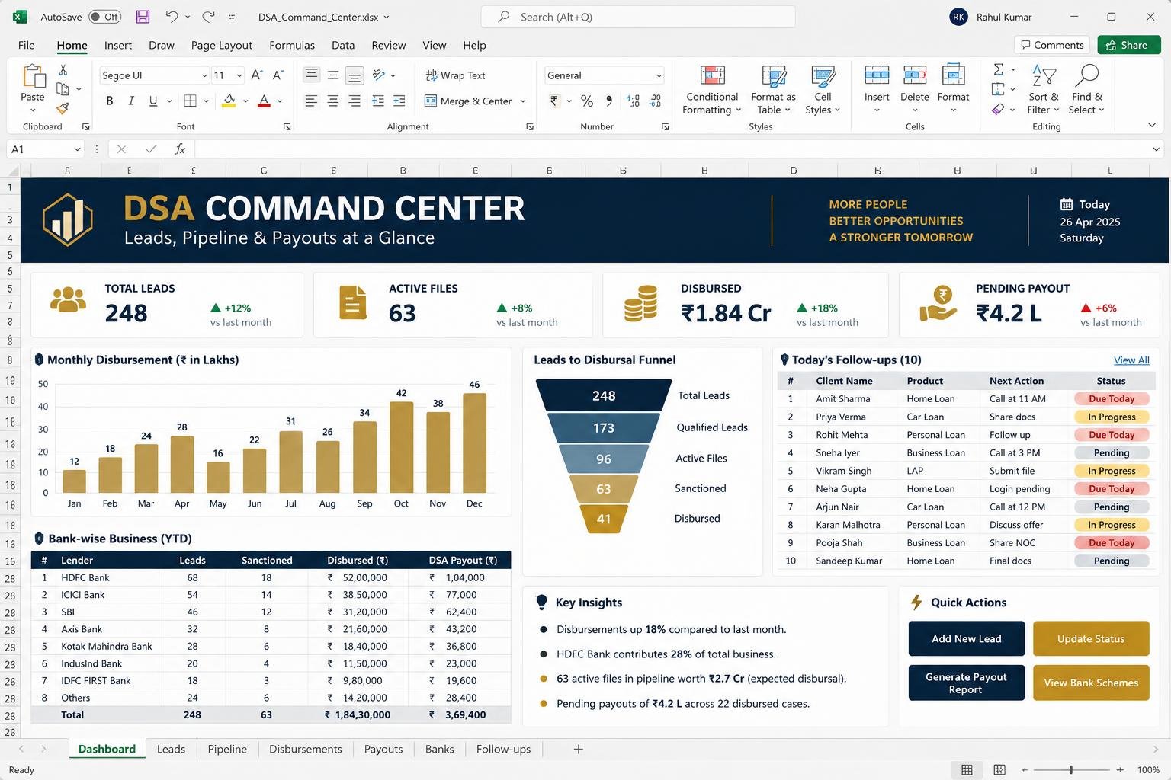Toggle underline formatting
Viewport: 1171px width, 780px height.
pos(153,101)
